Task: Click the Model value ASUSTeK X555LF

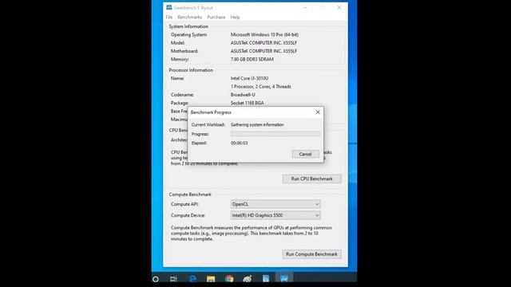Action: pyautogui.click(x=263, y=42)
